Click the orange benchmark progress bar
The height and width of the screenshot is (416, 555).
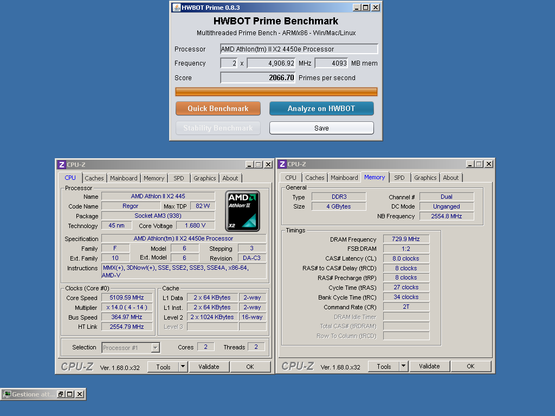[x=276, y=92]
